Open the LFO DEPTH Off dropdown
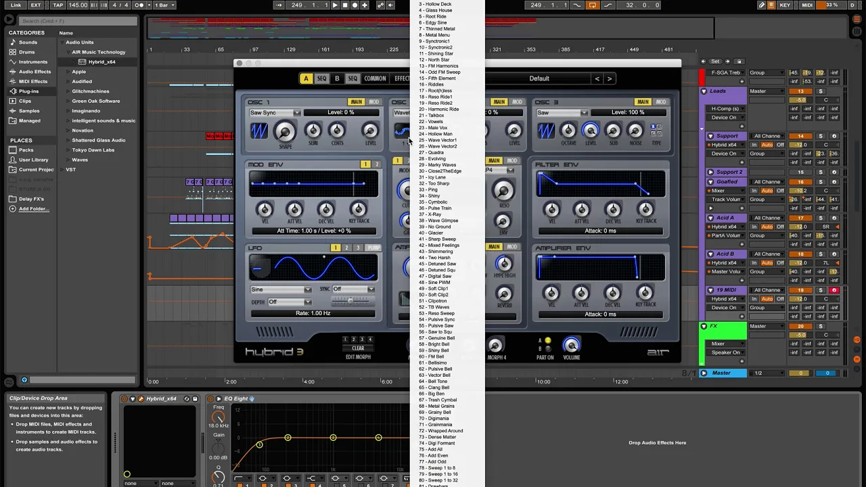 pos(290,302)
